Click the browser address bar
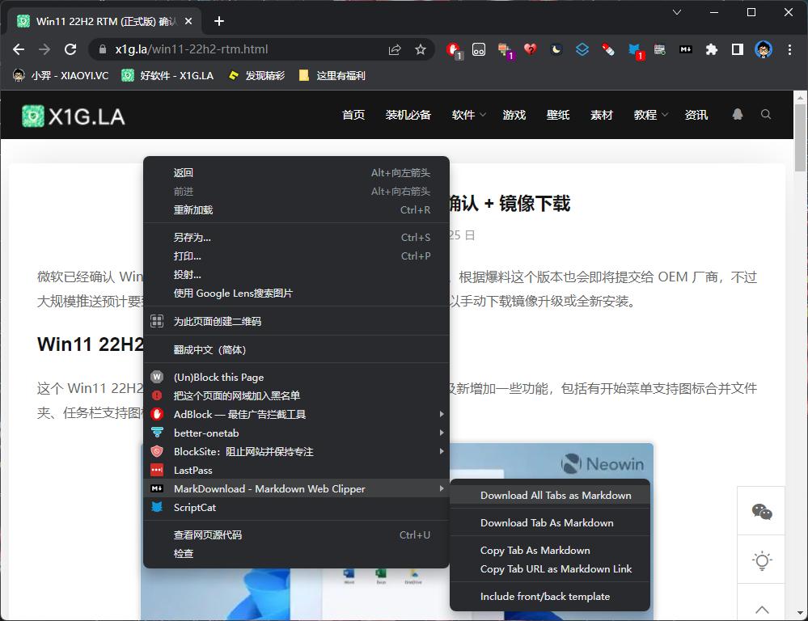Viewport: 808px width, 621px height. tap(243, 49)
